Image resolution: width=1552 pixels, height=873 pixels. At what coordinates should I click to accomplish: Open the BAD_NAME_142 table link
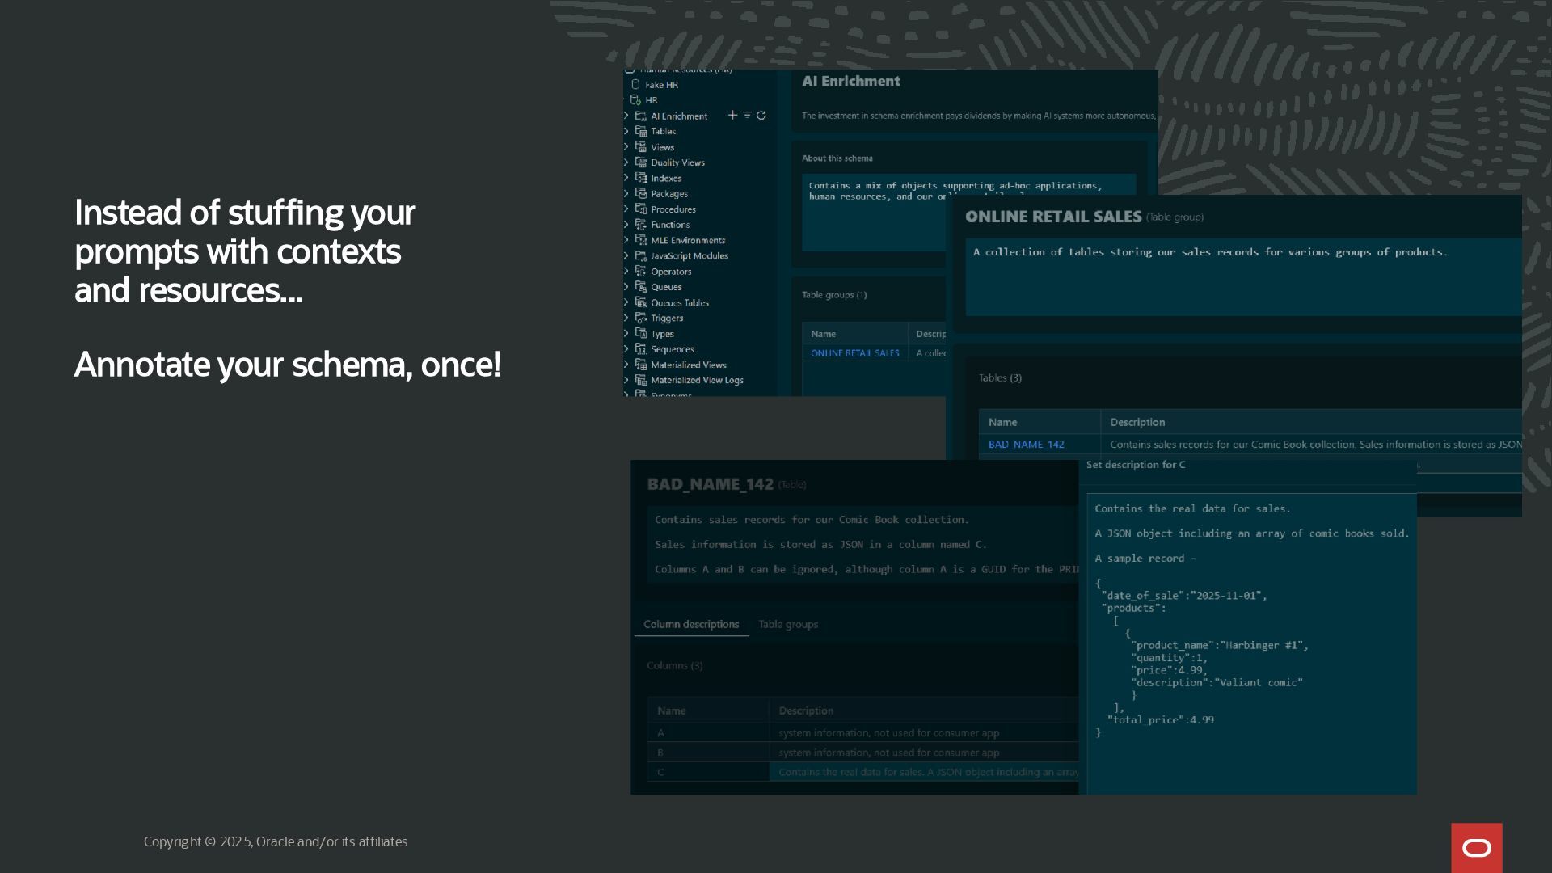tap(1026, 445)
